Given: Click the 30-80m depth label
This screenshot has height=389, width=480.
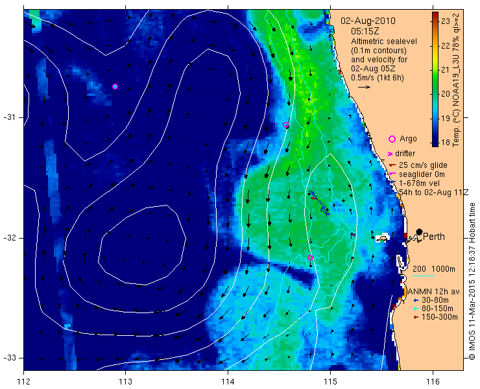Looking at the screenshot, I should click(435, 300).
